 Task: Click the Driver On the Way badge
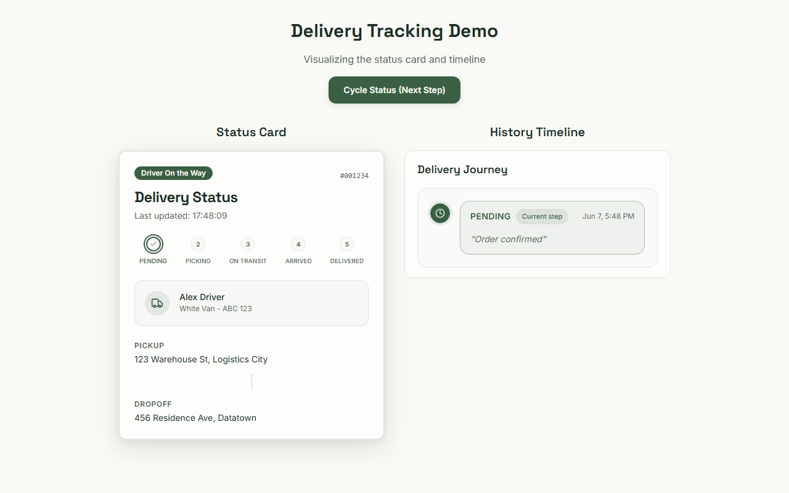point(173,173)
